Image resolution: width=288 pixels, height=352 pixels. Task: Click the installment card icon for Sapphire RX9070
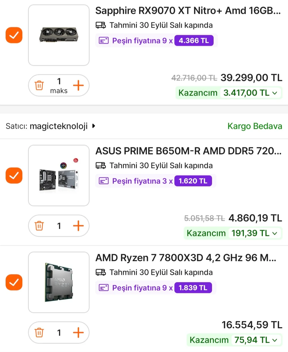coord(104,41)
